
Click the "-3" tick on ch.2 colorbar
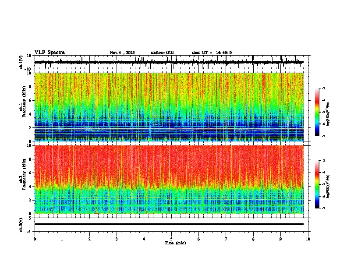coord(323,161)
